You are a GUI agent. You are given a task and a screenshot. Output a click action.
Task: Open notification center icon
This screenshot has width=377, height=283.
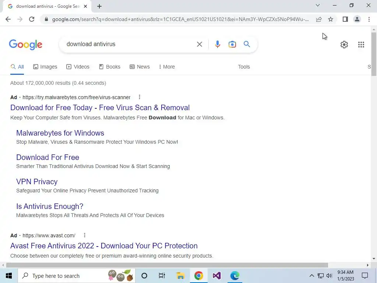pos(365,276)
